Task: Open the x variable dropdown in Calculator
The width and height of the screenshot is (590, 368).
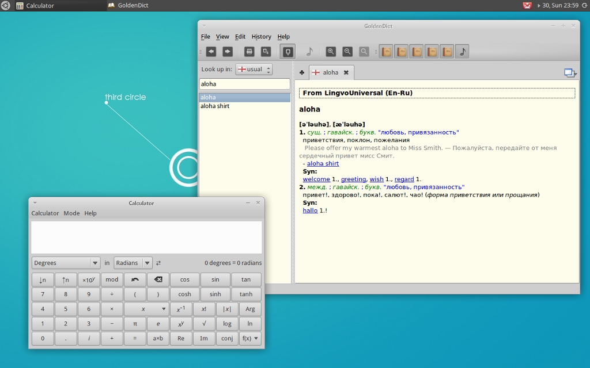Action: [146, 309]
